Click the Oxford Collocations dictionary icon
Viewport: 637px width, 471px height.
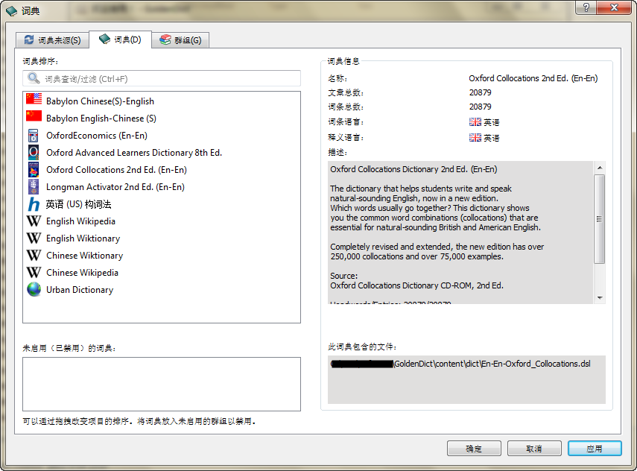click(x=34, y=169)
